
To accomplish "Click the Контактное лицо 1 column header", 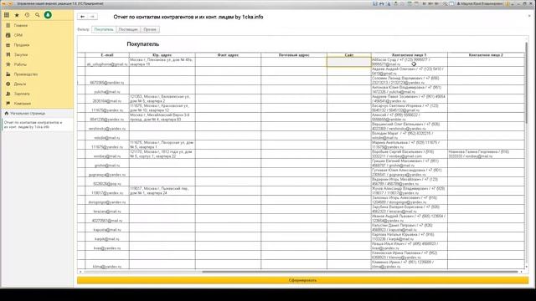I will click(x=410, y=54).
